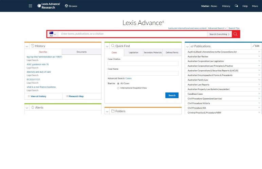The width and height of the screenshot is (262, 169).
Task: Expand Civil Procedure Victoria chevron
Action: pyautogui.click(x=259, y=103)
